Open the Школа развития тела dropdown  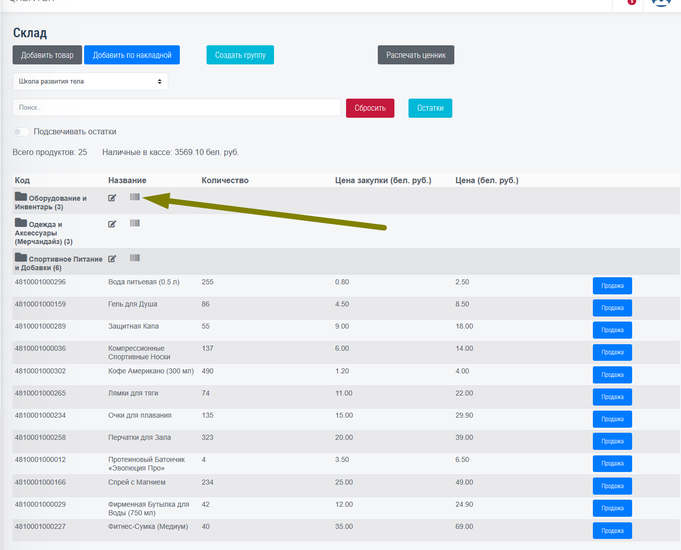[90, 82]
